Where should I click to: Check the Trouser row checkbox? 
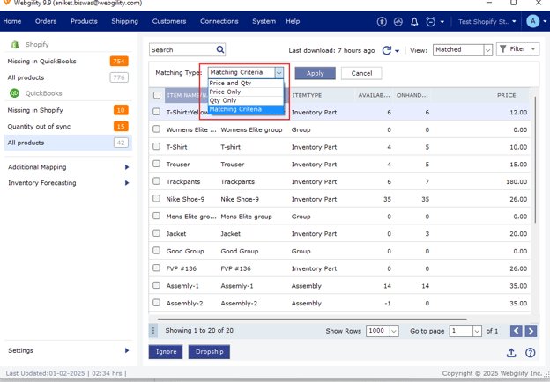pyautogui.click(x=157, y=164)
